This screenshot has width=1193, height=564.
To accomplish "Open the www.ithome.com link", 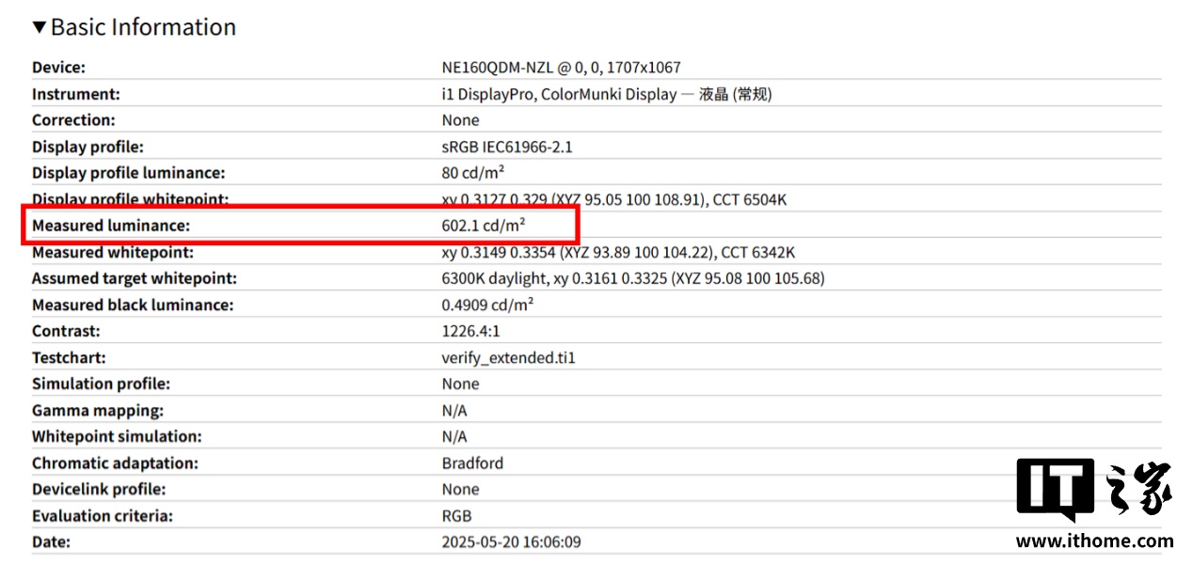I will pyautogui.click(x=1094, y=540).
